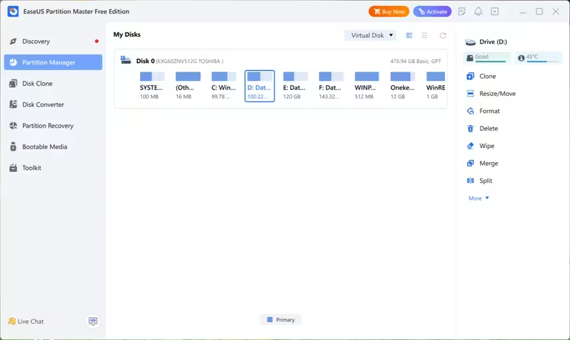This screenshot has height=340, width=570.
Task: Open the title bar dropdown menu icon
Action: pos(495,12)
